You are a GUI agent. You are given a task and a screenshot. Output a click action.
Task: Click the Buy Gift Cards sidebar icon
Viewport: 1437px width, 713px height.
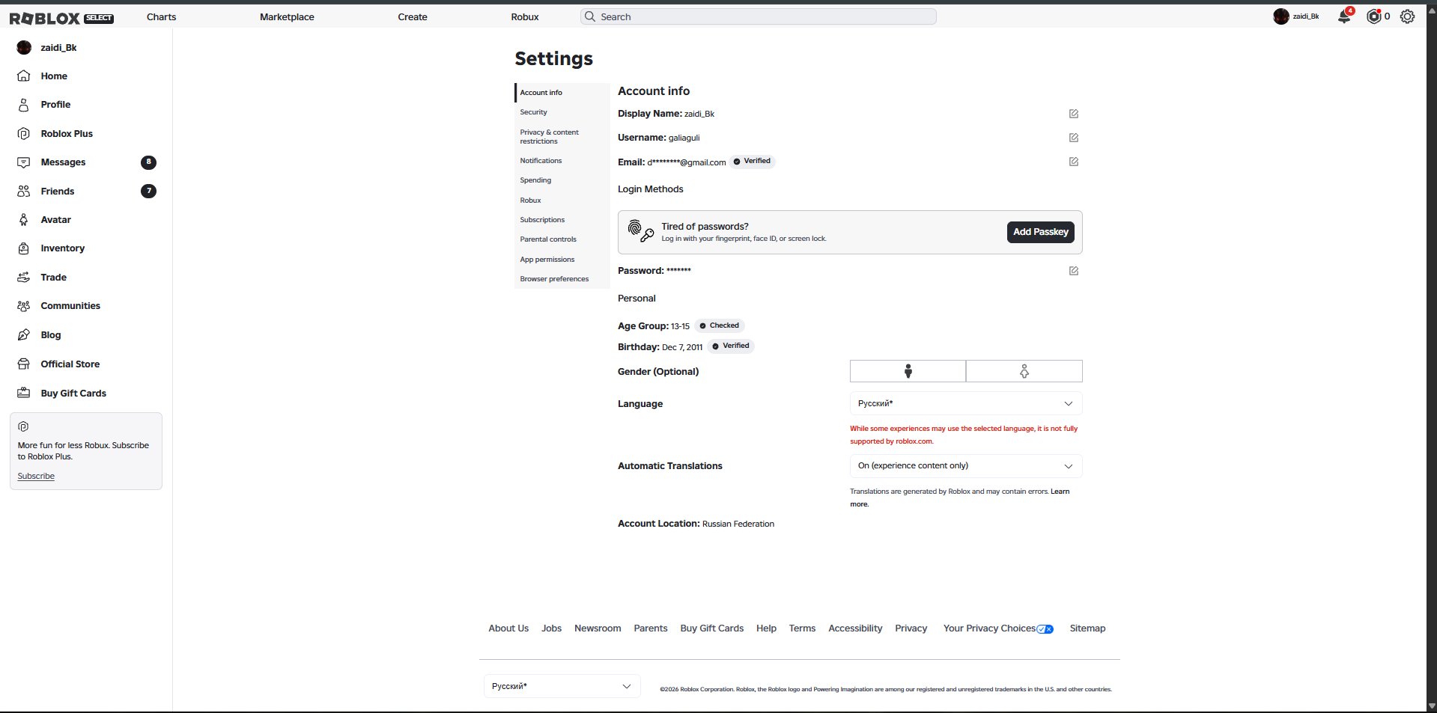(x=24, y=393)
